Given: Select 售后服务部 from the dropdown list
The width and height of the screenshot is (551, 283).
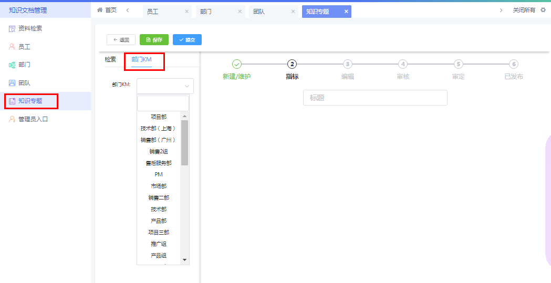Looking at the screenshot, I should (159, 163).
